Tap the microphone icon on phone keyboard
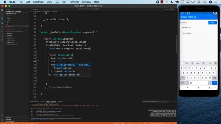 point(215,63)
